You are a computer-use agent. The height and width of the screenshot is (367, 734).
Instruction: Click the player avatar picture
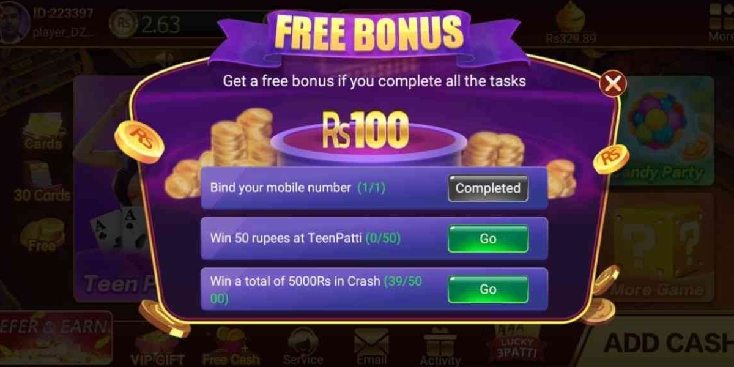pyautogui.click(x=15, y=22)
